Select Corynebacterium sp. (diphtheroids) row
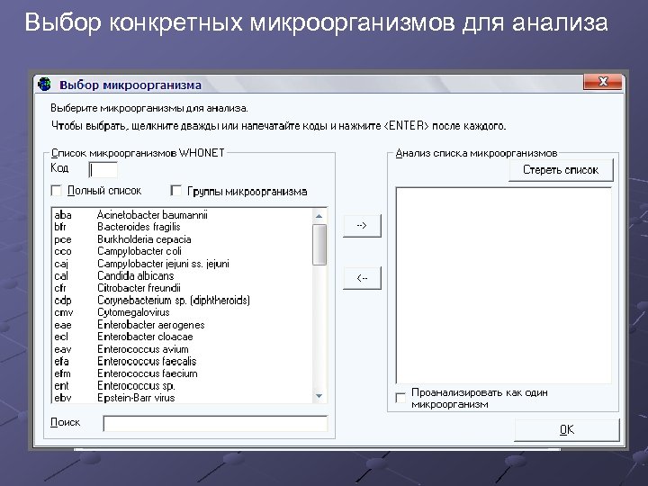Screen dimensions: 648x486 pos(182,300)
